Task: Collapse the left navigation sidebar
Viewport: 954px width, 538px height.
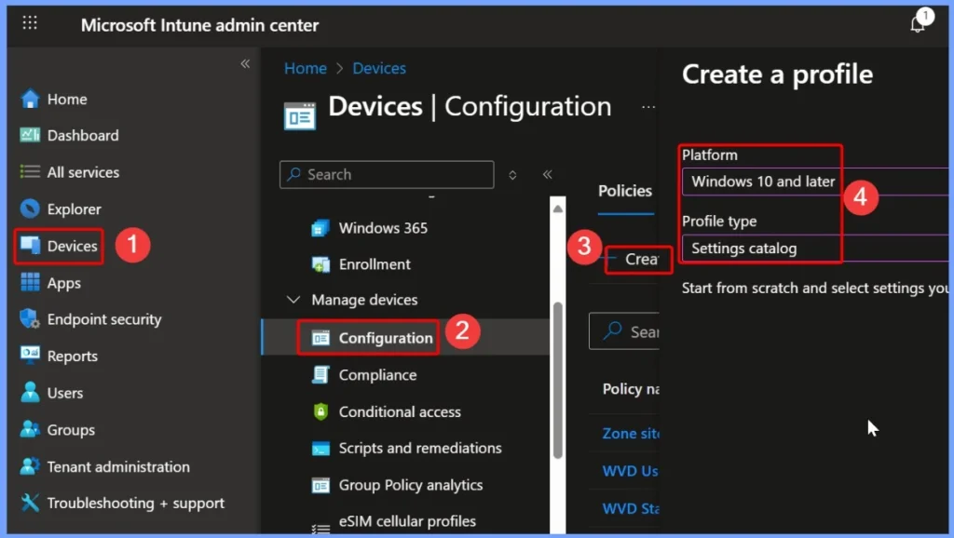Action: [x=245, y=64]
